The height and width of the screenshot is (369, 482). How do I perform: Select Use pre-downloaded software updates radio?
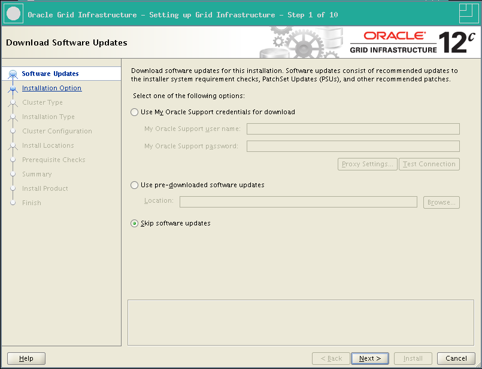click(134, 185)
